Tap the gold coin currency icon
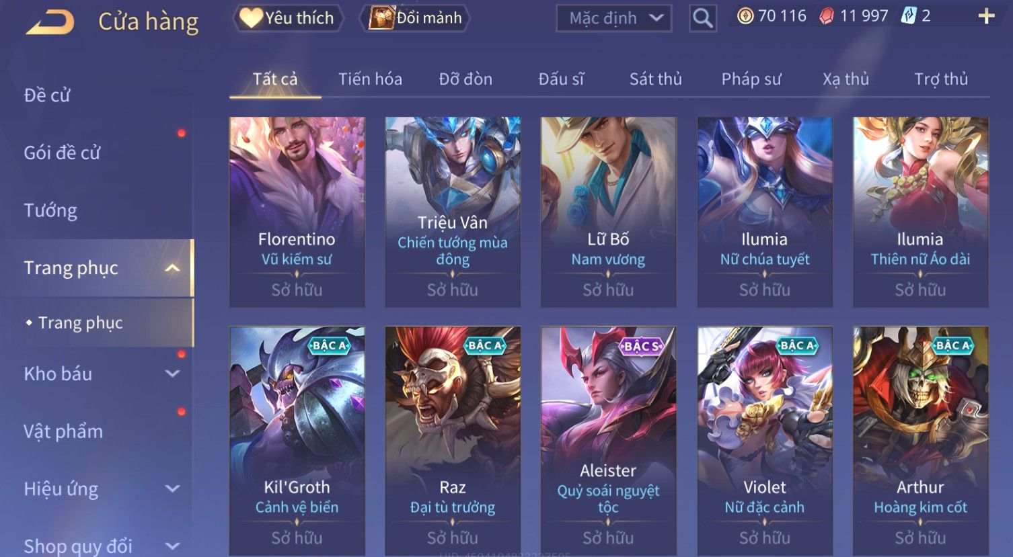1013x557 pixels. [x=745, y=16]
